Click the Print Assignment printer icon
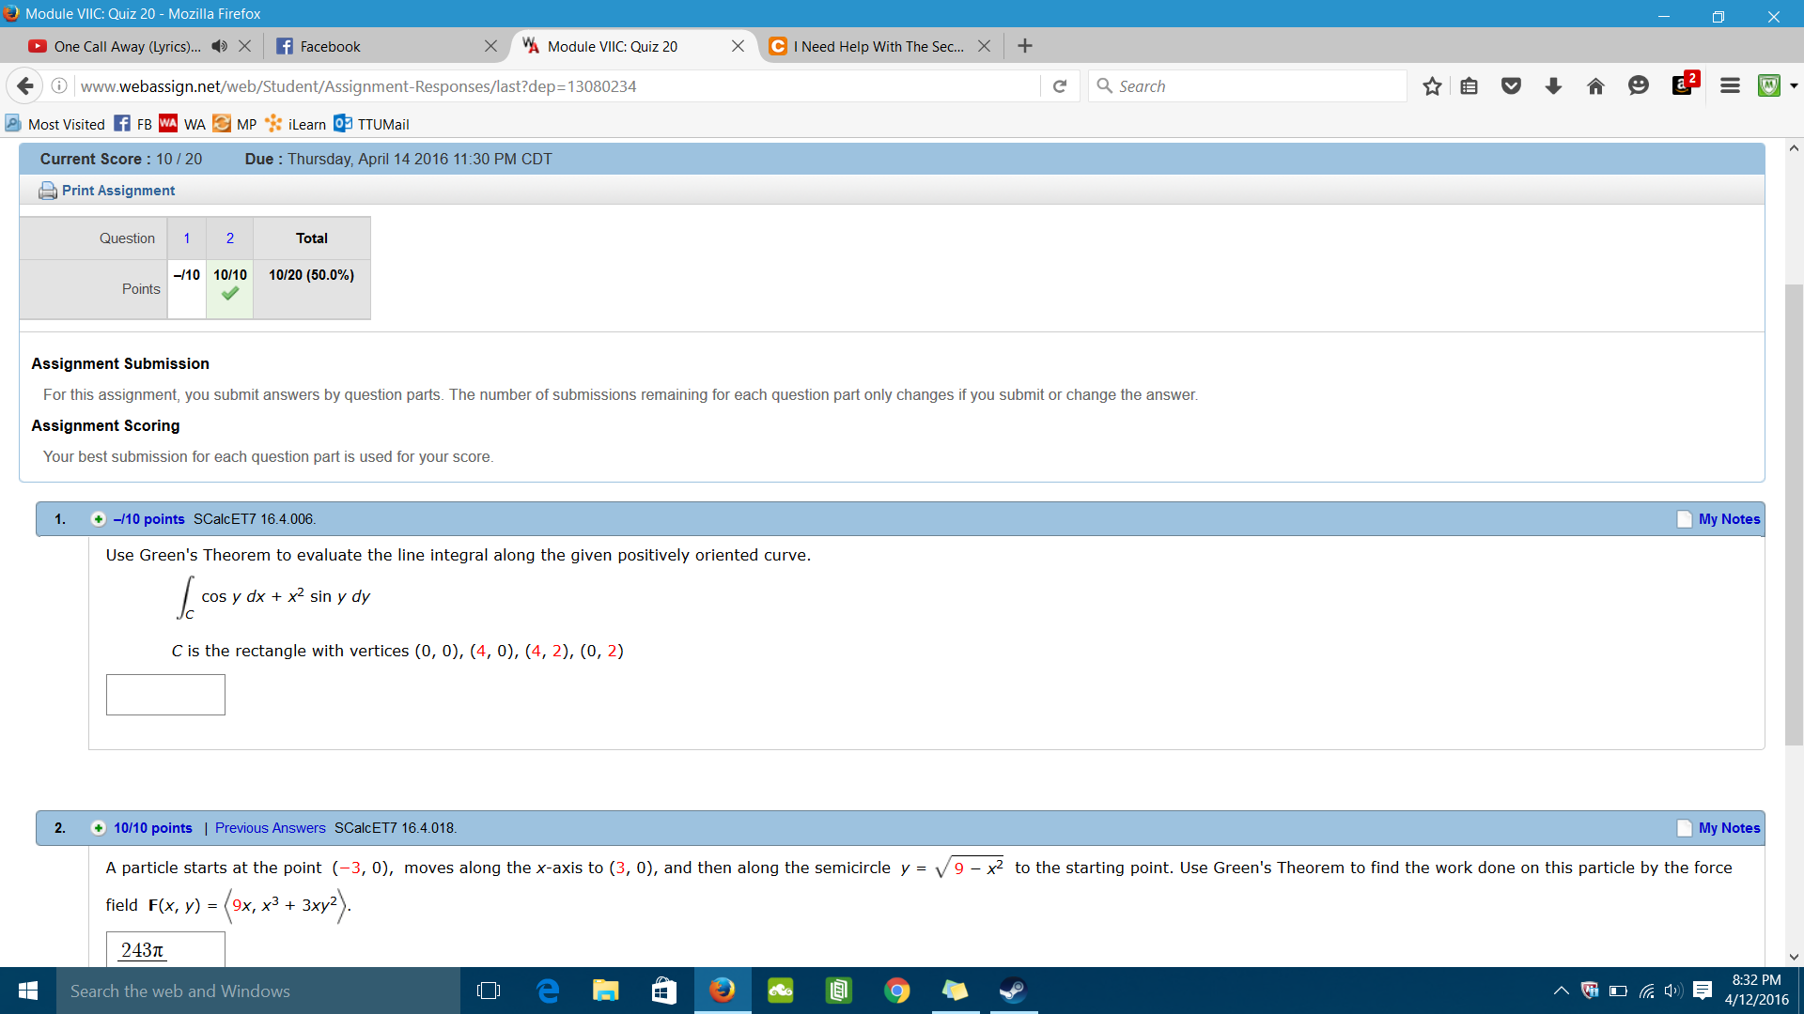The width and height of the screenshot is (1804, 1014). (47, 190)
